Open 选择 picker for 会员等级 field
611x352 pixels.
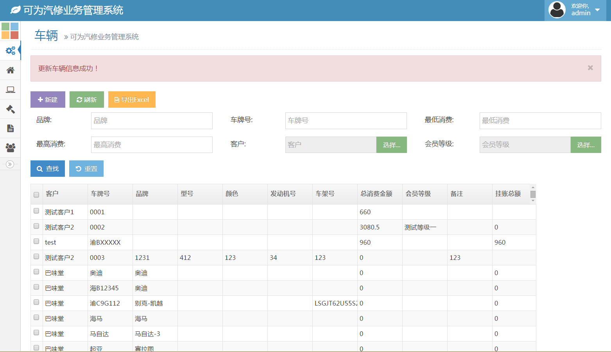pos(586,145)
